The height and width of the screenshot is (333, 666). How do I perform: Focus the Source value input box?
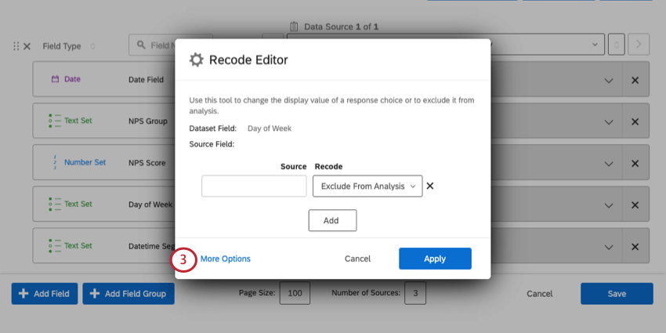click(254, 186)
